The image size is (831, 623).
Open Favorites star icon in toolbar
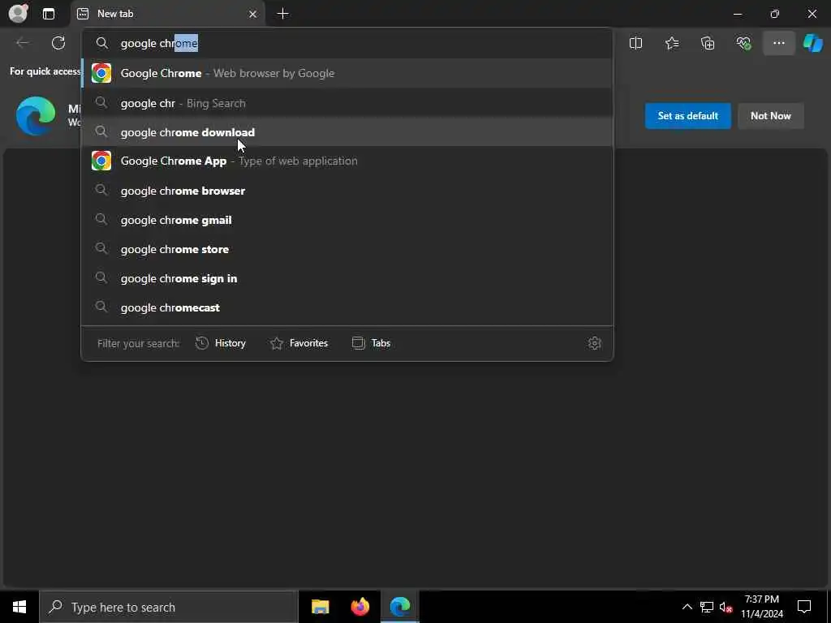(671, 43)
